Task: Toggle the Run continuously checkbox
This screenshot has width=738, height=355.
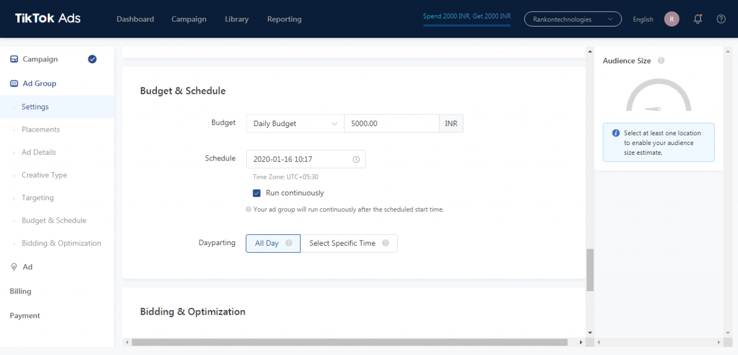Action: tap(257, 193)
